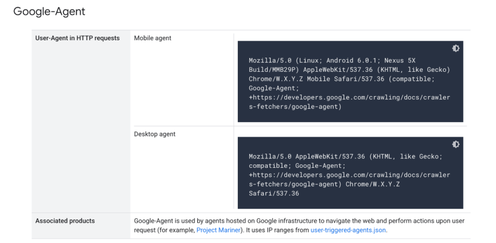
Task: Open the user-triggered-agents.json link
Action: (x=348, y=230)
